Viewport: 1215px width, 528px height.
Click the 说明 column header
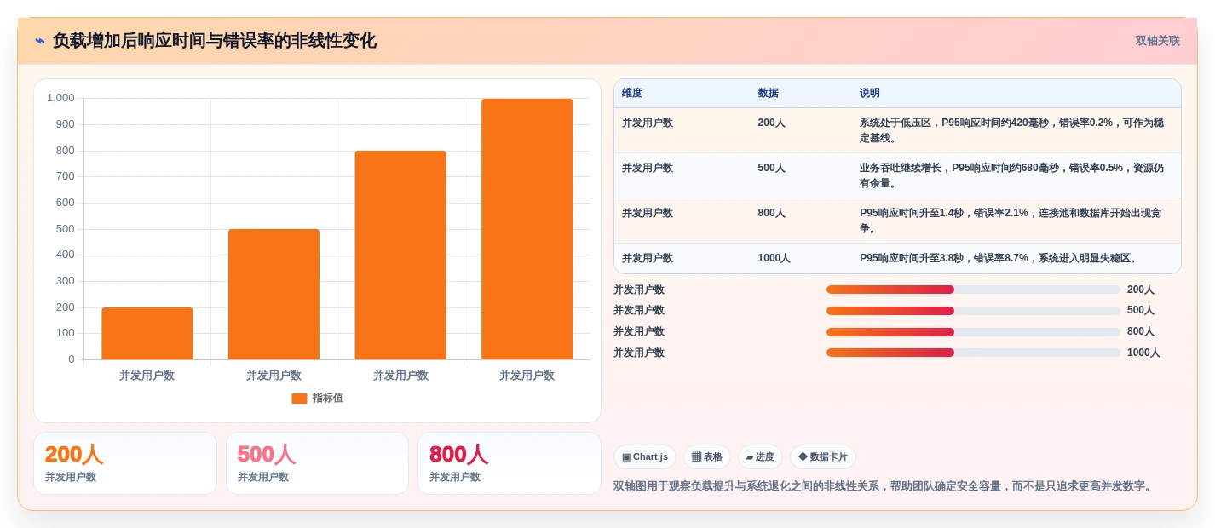pos(870,93)
